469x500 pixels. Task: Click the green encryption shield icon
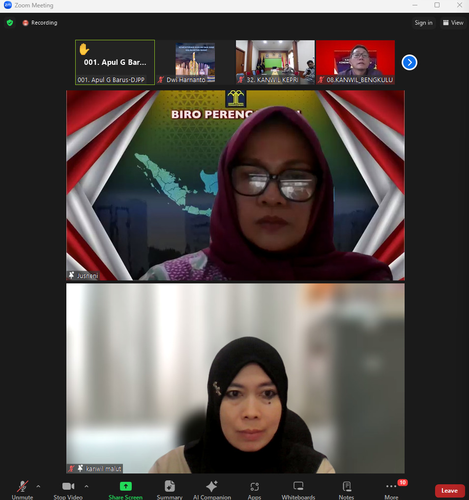pos(9,23)
